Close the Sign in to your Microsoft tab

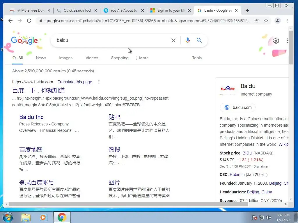click(x=189, y=10)
